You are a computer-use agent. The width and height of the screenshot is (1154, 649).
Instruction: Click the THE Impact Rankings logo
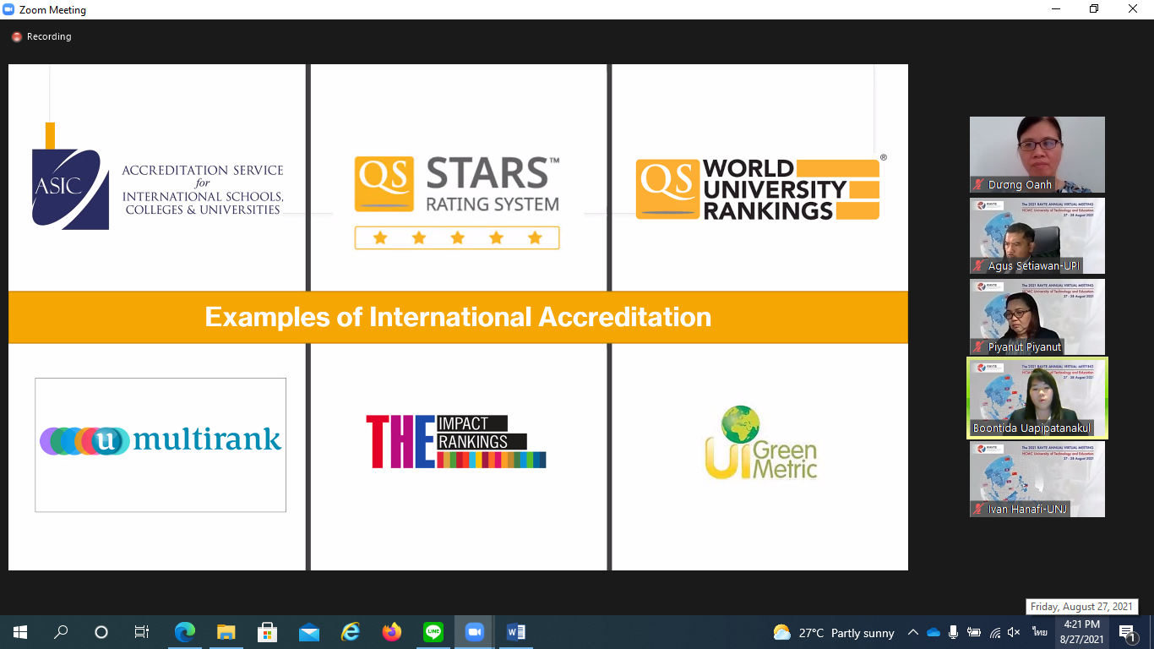(x=456, y=441)
